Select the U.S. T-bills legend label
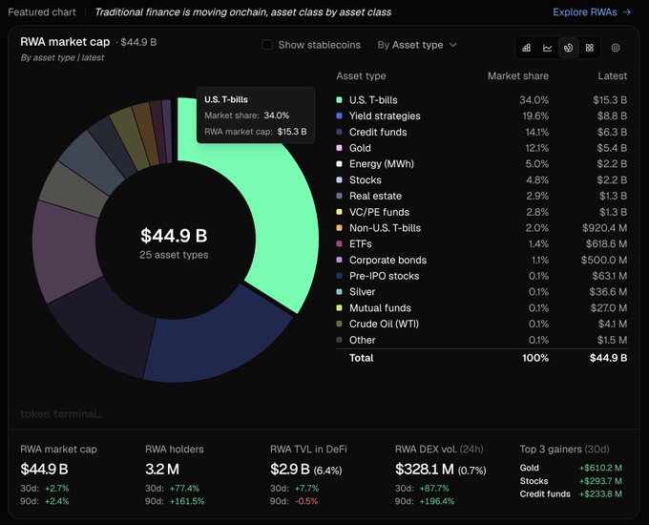649x525 pixels. click(x=373, y=100)
